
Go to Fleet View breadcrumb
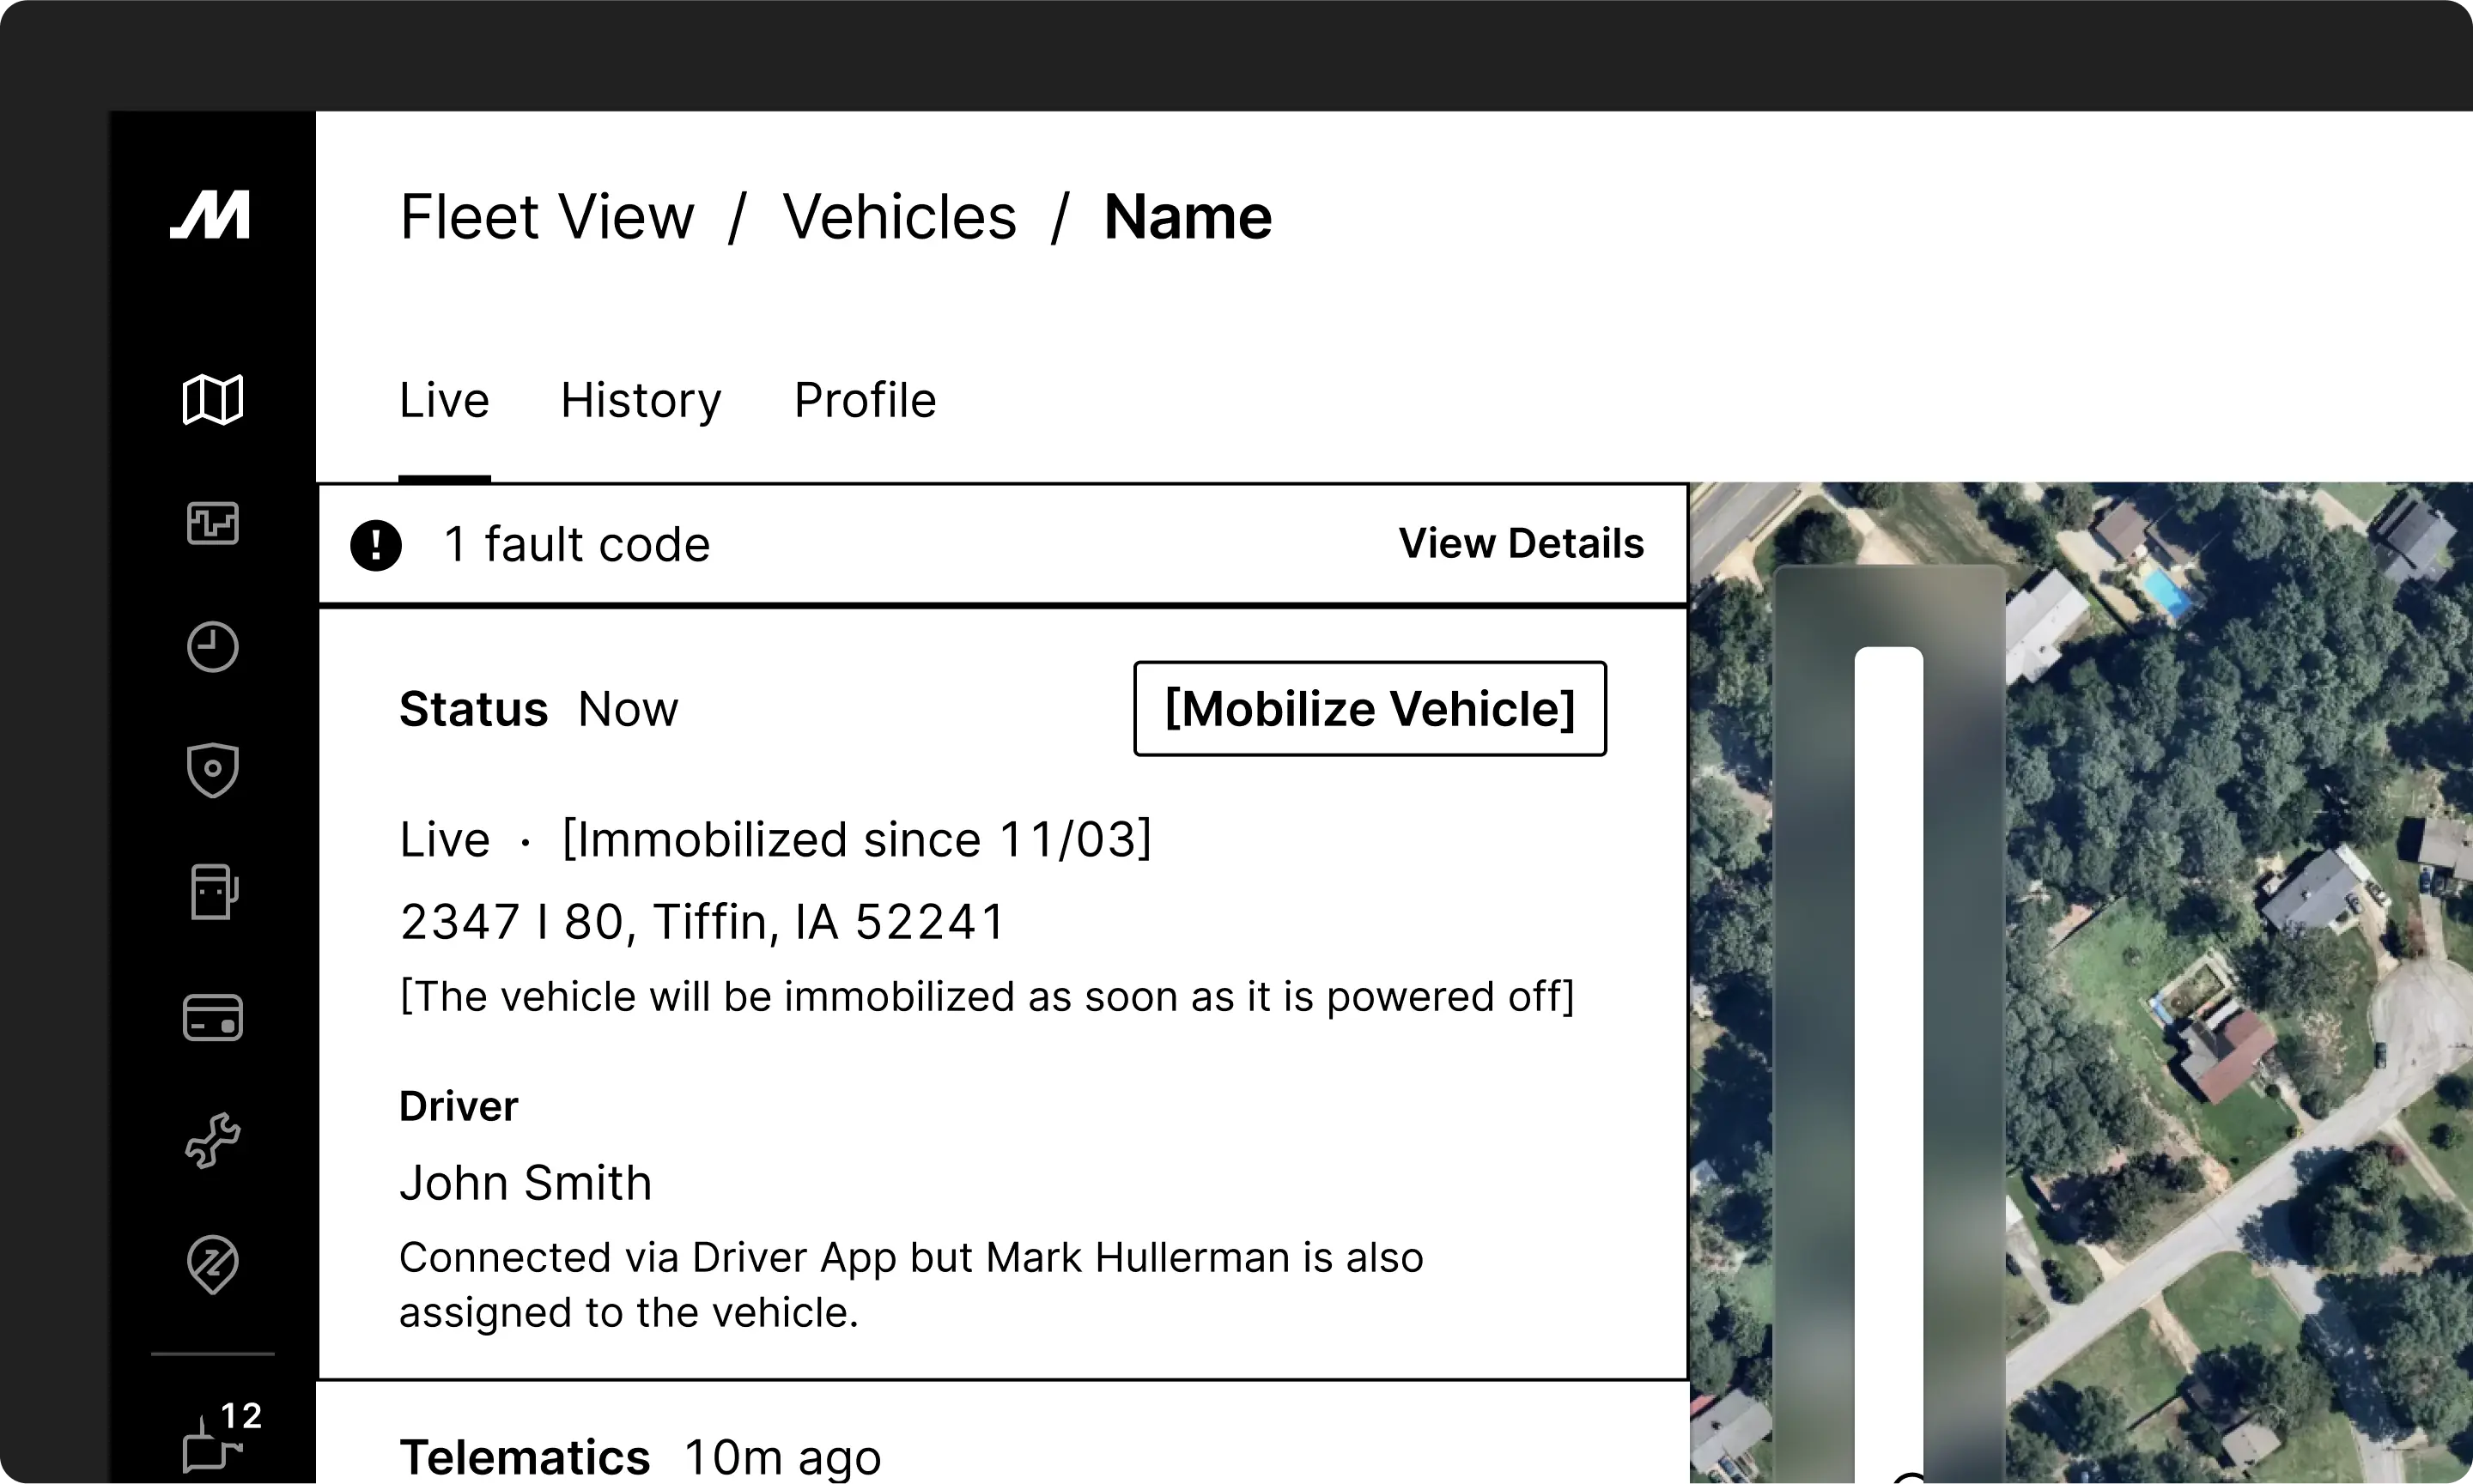(546, 217)
